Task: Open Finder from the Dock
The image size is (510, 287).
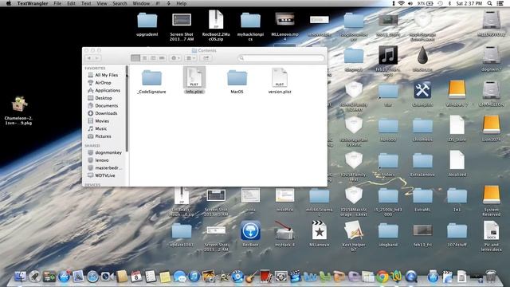Action: 21,277
